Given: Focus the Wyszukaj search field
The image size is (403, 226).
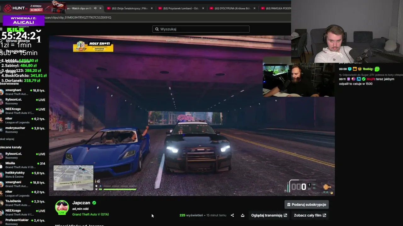Looking at the screenshot, I should (x=201, y=29).
